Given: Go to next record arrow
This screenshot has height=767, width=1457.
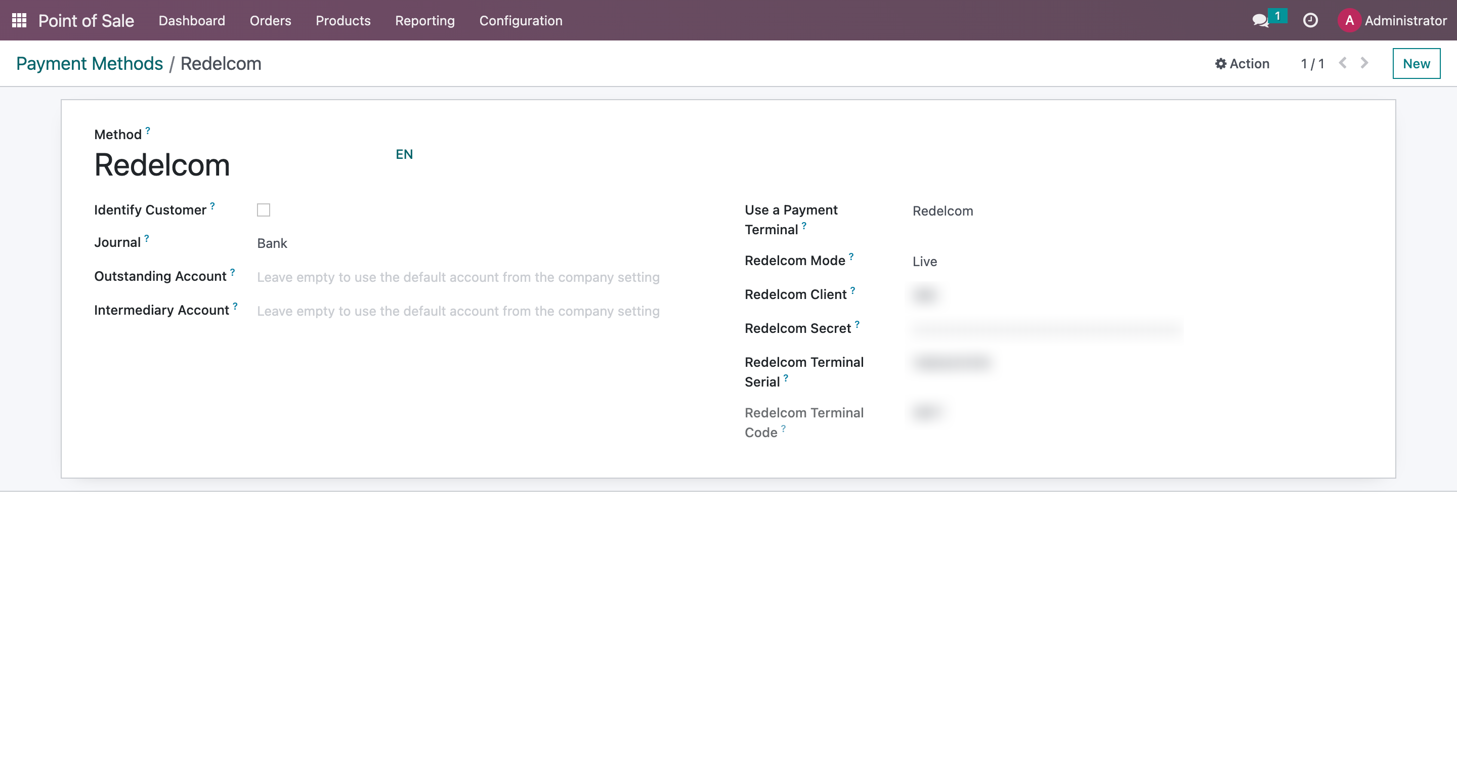Looking at the screenshot, I should [1364, 63].
